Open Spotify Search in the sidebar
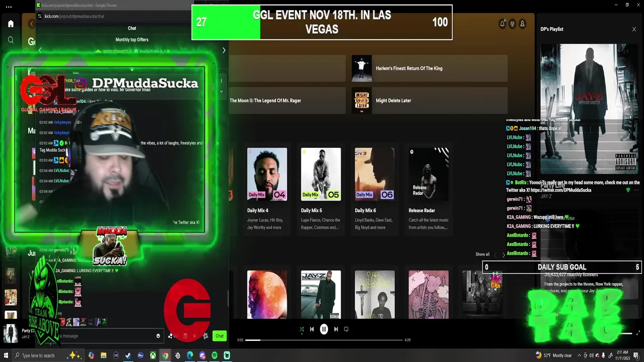Image resolution: width=644 pixels, height=362 pixels. 11,40
